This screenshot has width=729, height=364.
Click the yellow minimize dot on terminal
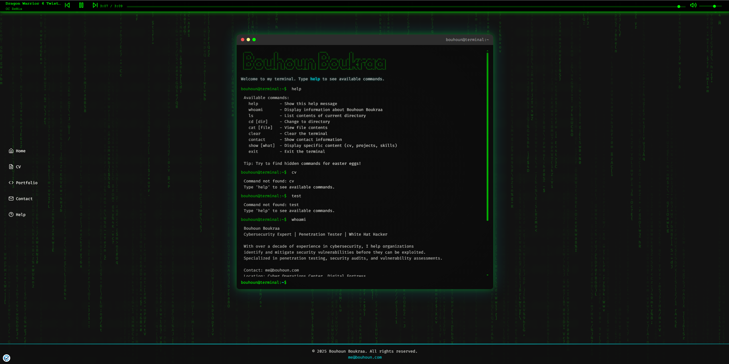tap(248, 40)
